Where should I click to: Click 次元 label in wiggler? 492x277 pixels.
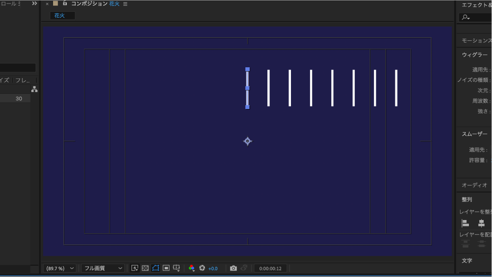(484, 90)
